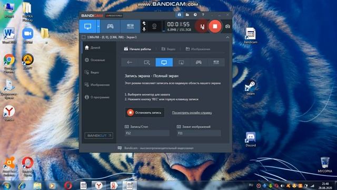Switch to the Видео tab at the top
Image resolution: width=337 pixels, height=190 pixels.
[168, 49]
